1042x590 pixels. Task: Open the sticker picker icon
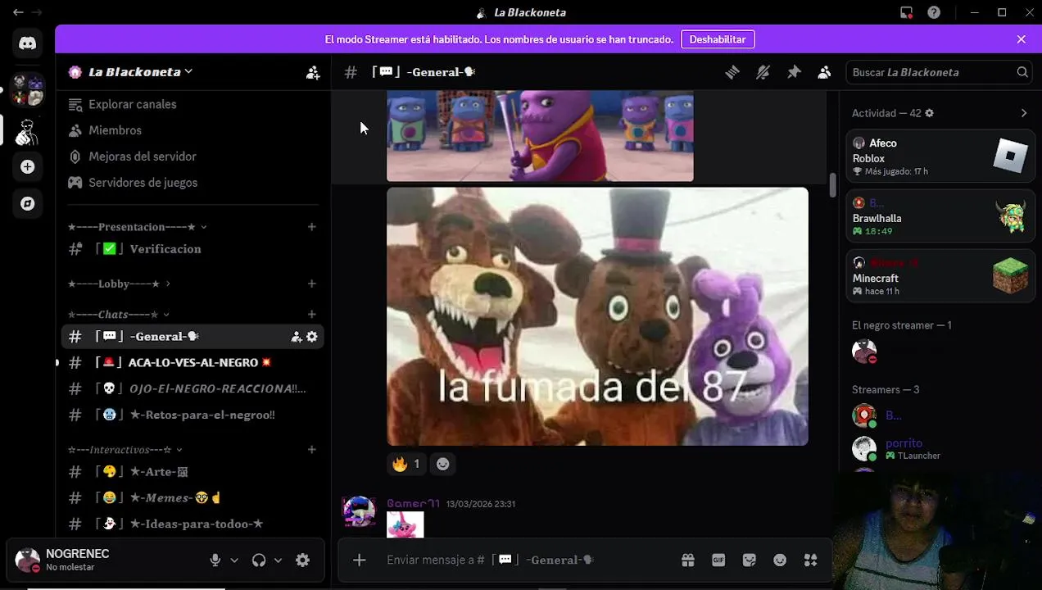749,560
